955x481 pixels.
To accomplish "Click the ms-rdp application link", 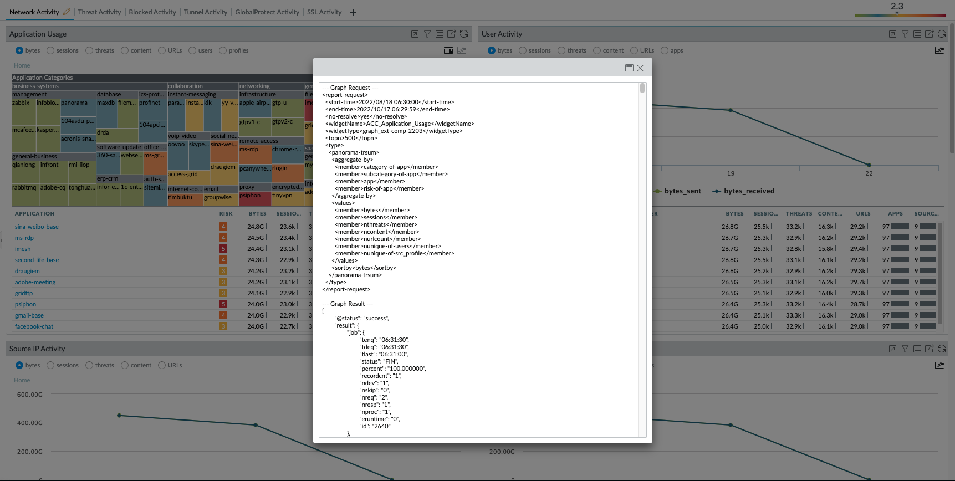I will (24, 238).
